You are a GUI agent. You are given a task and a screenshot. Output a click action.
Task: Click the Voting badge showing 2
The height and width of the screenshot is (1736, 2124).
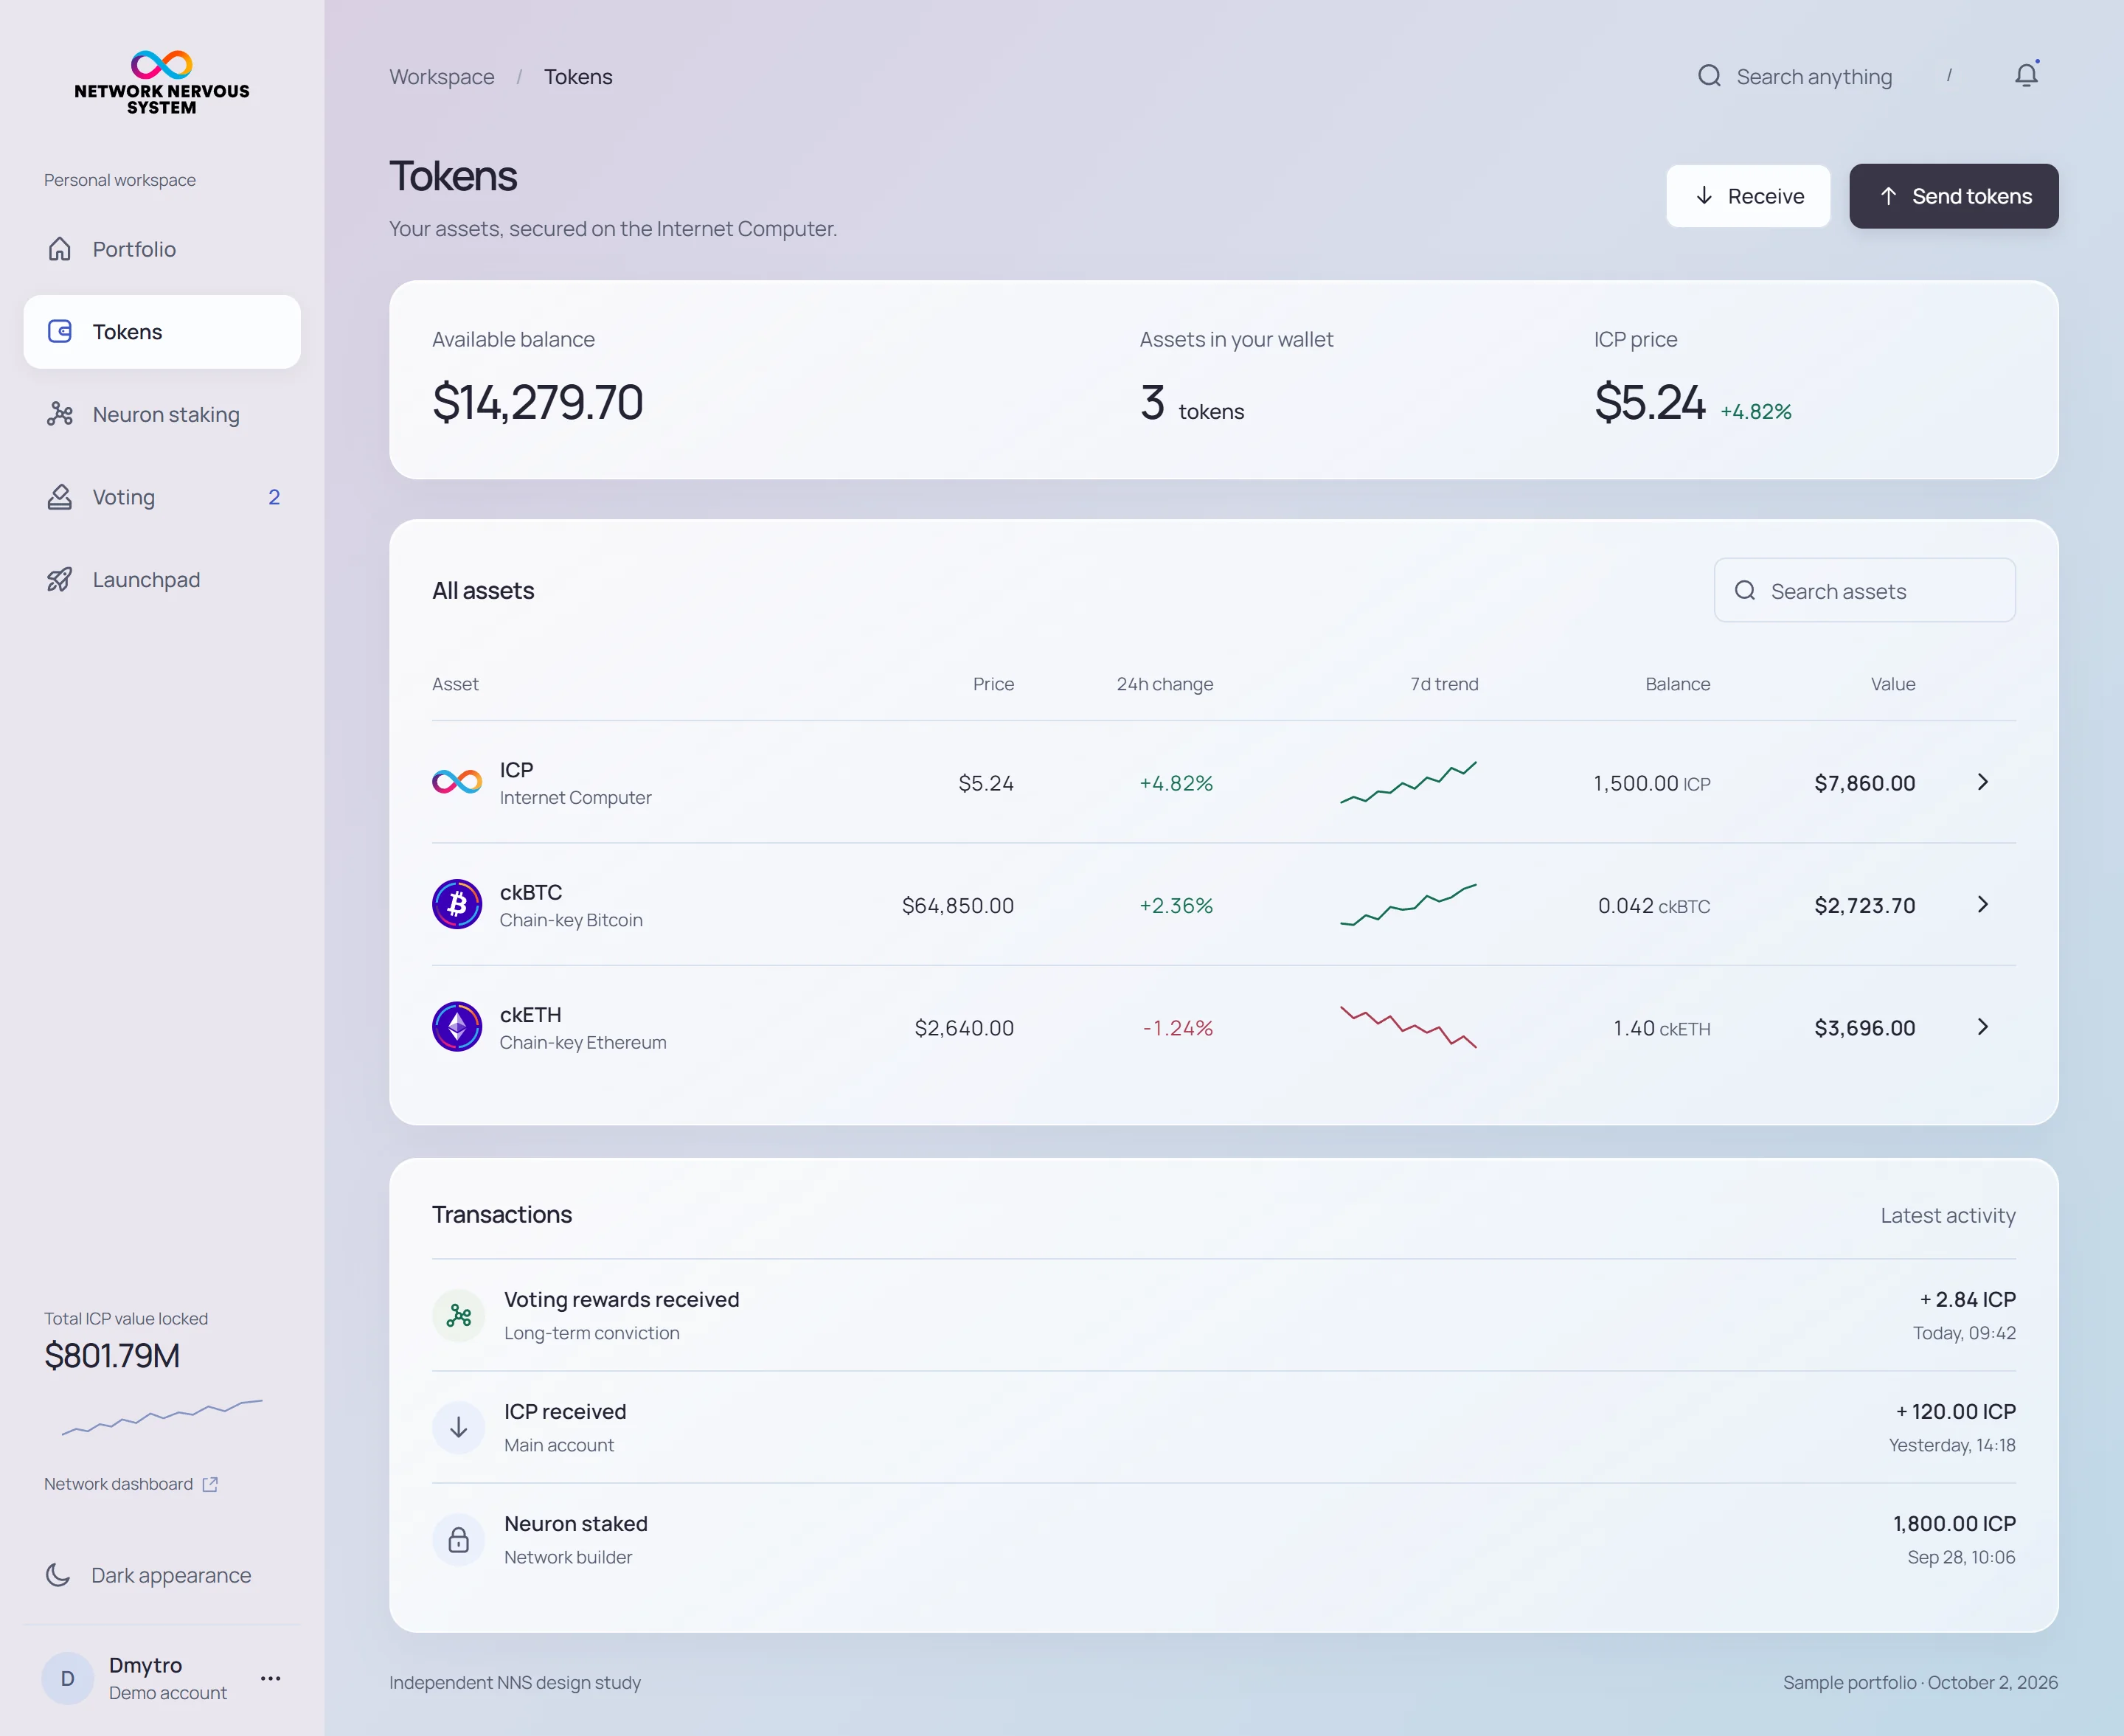tap(274, 497)
